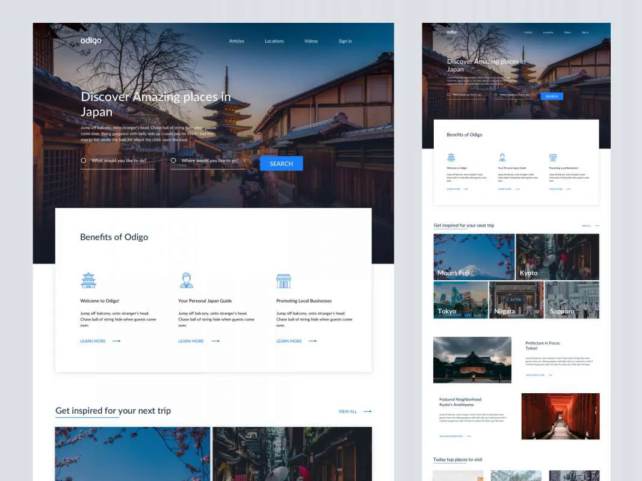Click the odigo logo in the large left mockup
642x481 pixels.
[91, 41]
